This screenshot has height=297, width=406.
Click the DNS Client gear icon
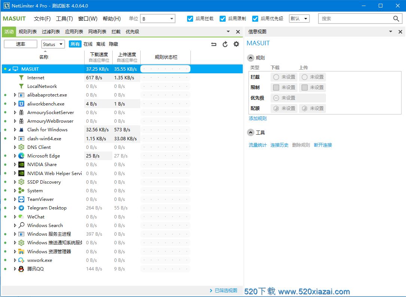pyautogui.click(x=21, y=147)
